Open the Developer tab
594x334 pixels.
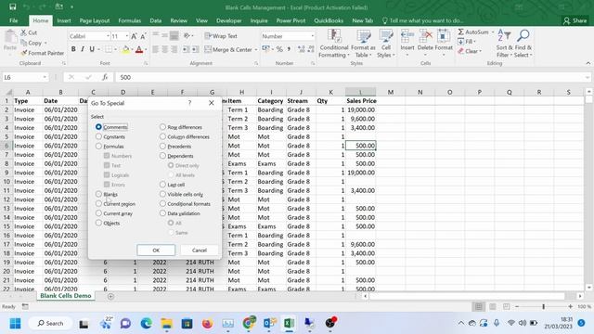(x=229, y=20)
